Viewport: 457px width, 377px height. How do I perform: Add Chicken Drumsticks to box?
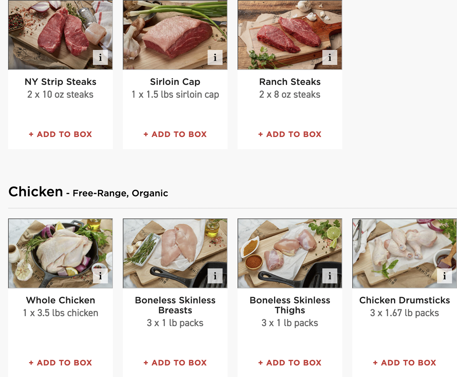point(404,363)
